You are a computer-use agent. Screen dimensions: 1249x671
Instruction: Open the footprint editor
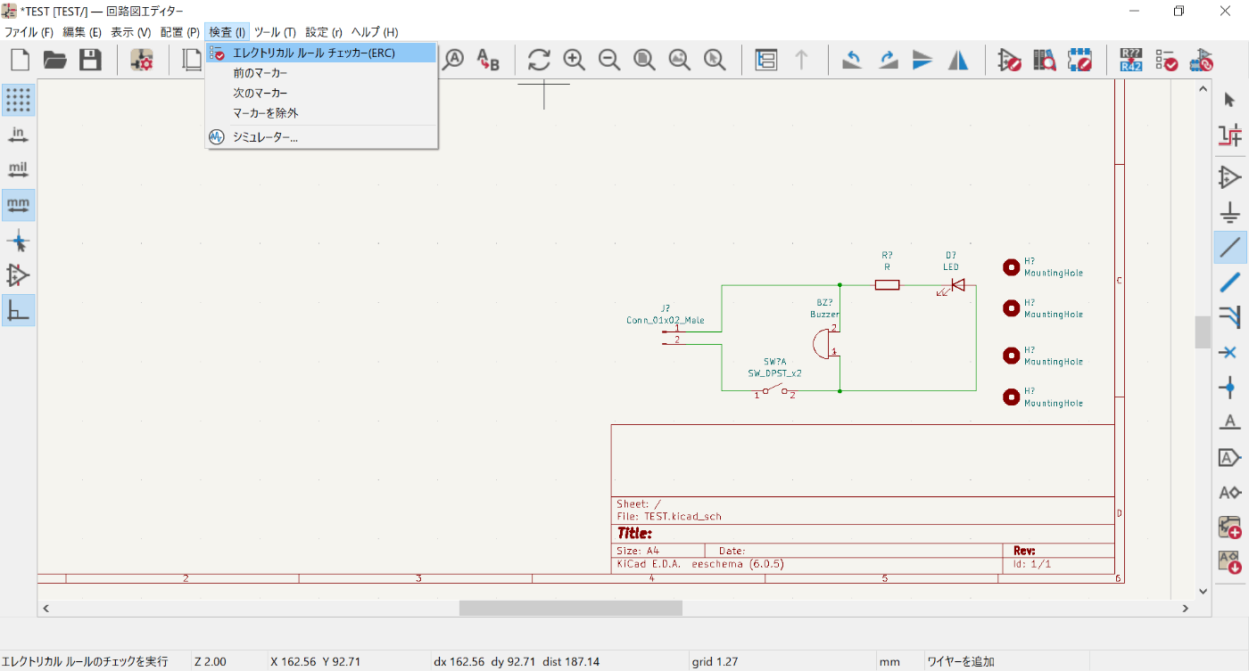point(1079,60)
